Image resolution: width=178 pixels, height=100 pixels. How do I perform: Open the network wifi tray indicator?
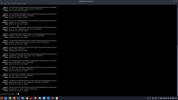coord(169,98)
